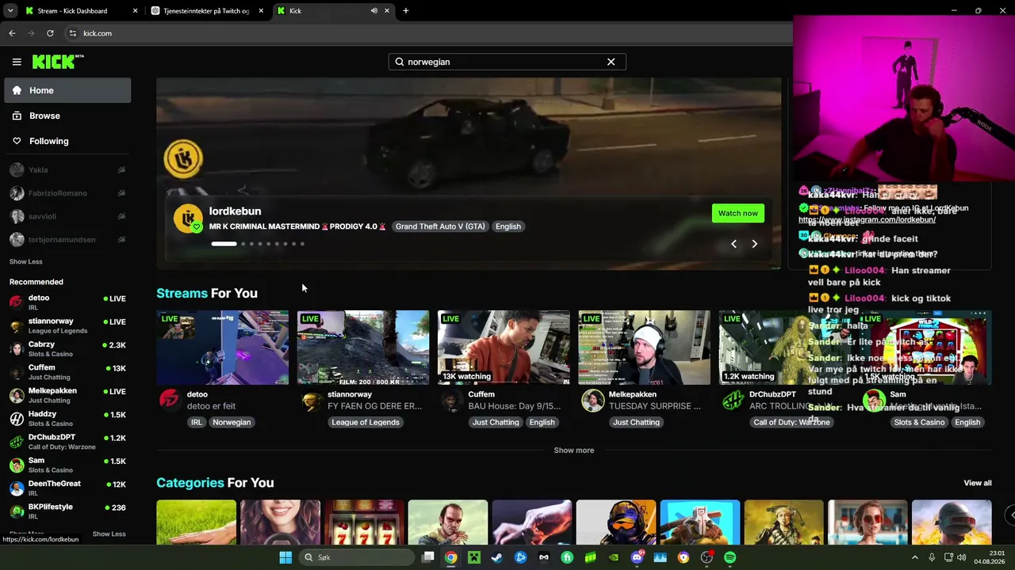Open BKPlifestyle channel in sidebar
This screenshot has width=1015, height=570.
pyautogui.click(x=67, y=511)
